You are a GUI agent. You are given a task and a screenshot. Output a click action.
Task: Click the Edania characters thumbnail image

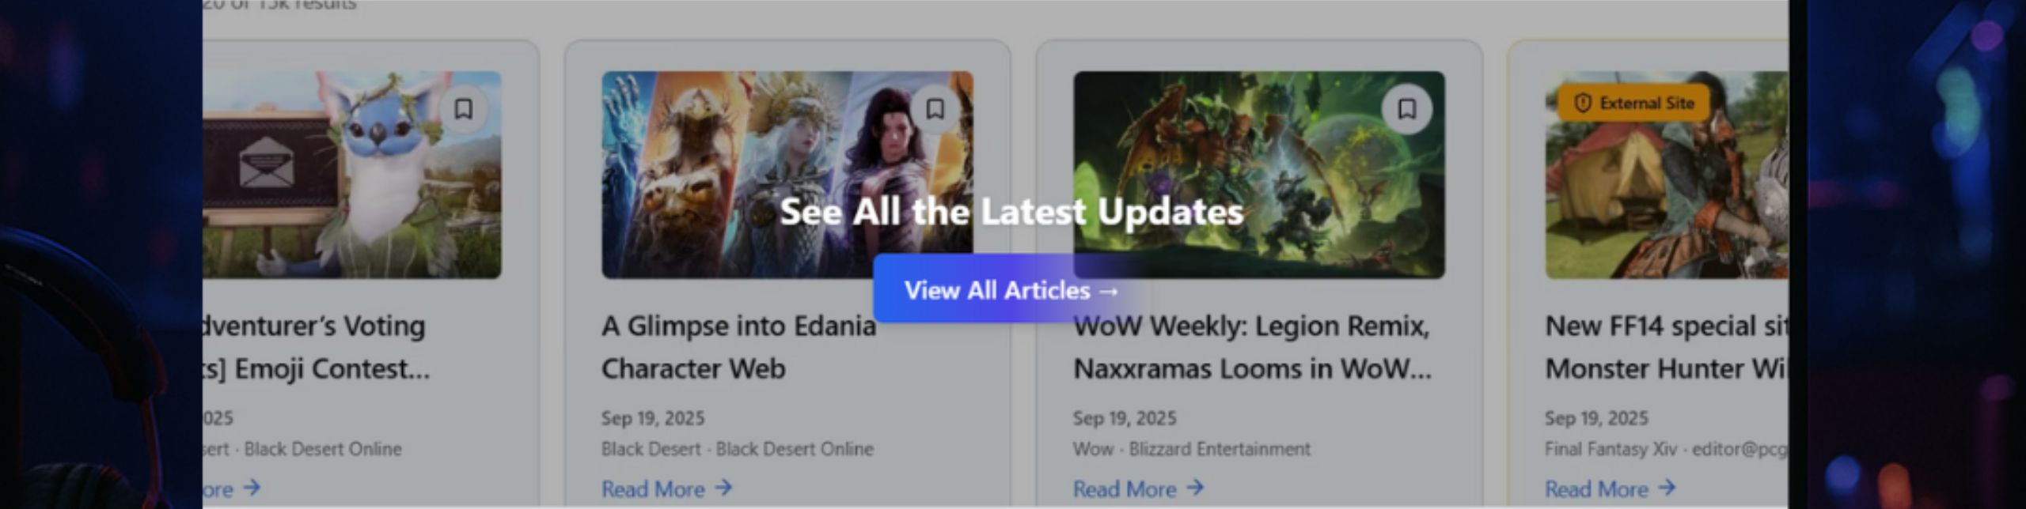point(787,175)
